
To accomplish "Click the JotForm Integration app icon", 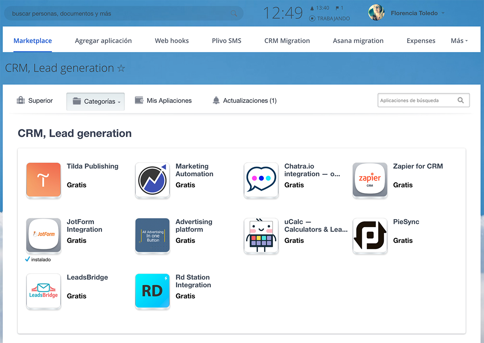I will (x=44, y=236).
